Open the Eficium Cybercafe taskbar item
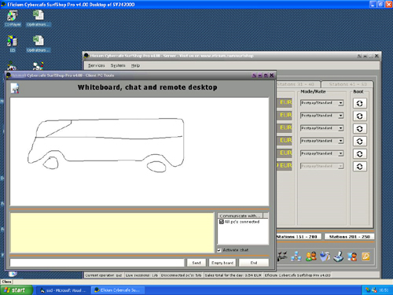 [x=118, y=290]
